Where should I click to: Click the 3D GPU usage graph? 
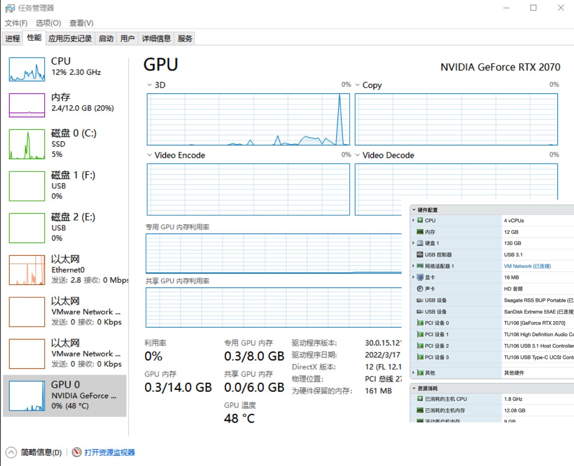tap(248, 120)
